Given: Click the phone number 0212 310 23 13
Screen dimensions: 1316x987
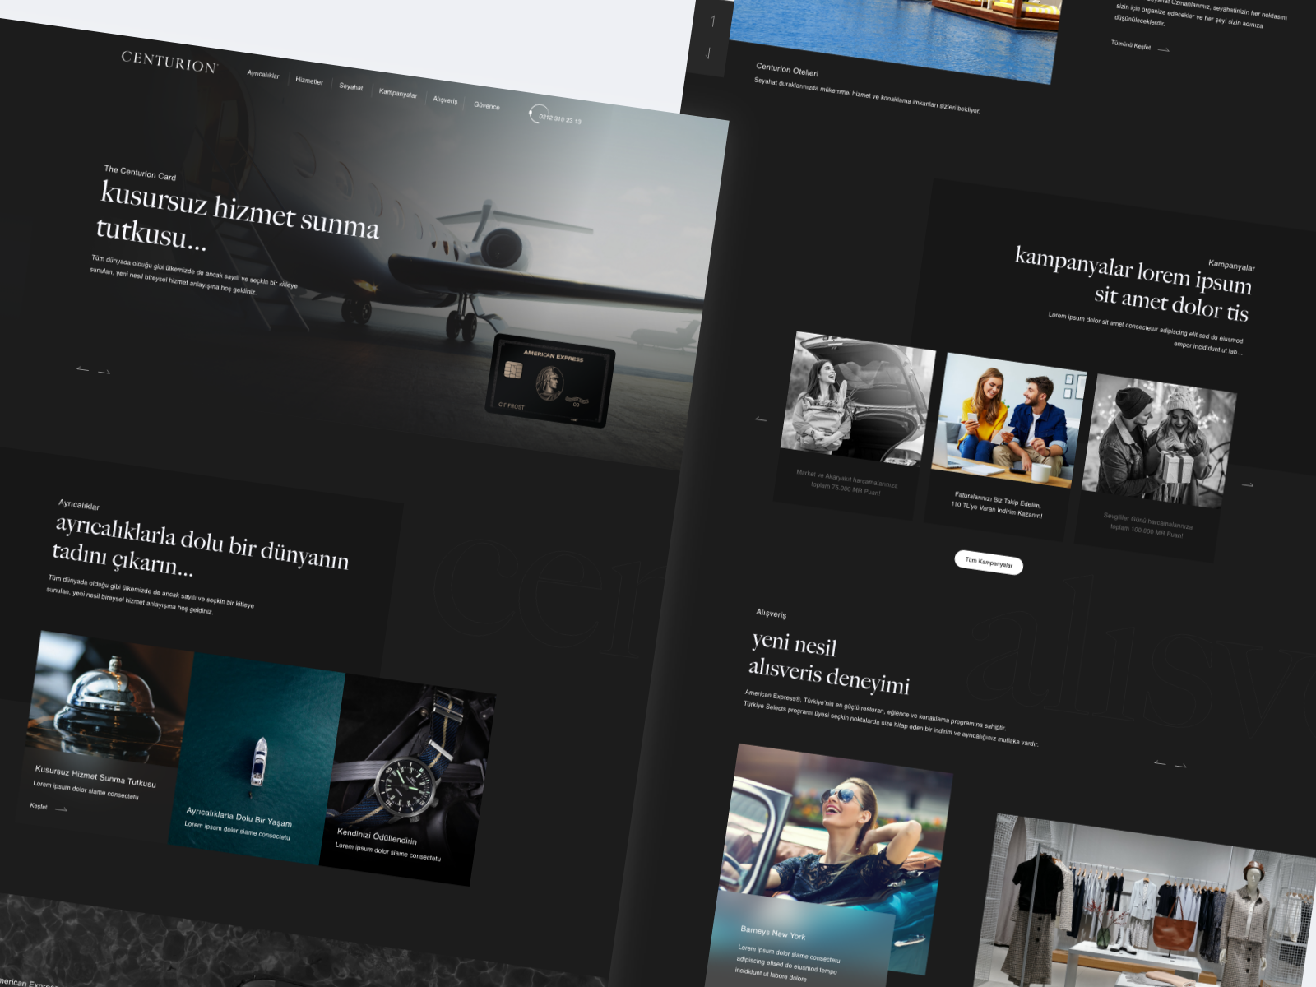Looking at the screenshot, I should pos(560,119).
